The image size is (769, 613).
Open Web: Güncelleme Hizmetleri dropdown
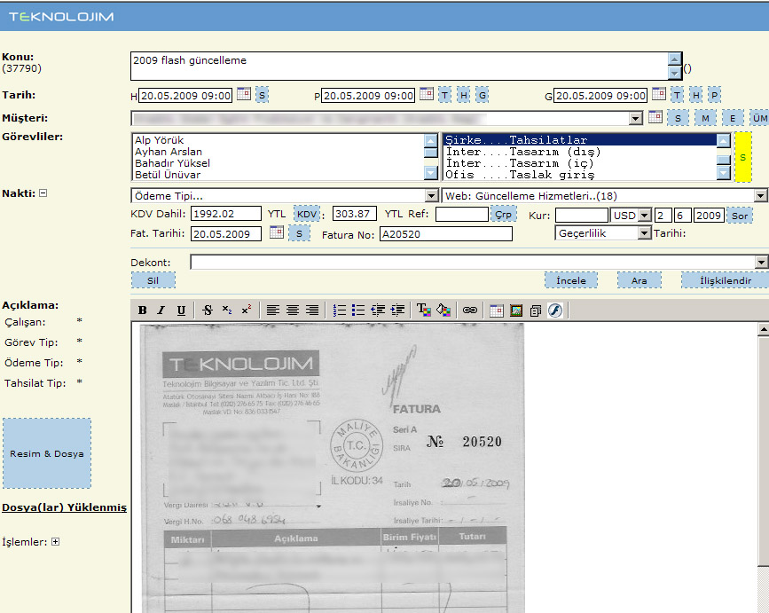761,196
